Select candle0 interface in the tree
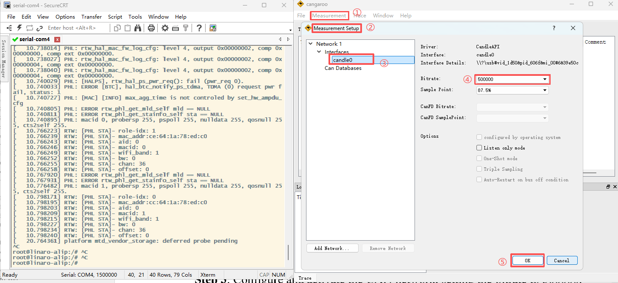The height and width of the screenshot is (283, 618). click(x=342, y=60)
